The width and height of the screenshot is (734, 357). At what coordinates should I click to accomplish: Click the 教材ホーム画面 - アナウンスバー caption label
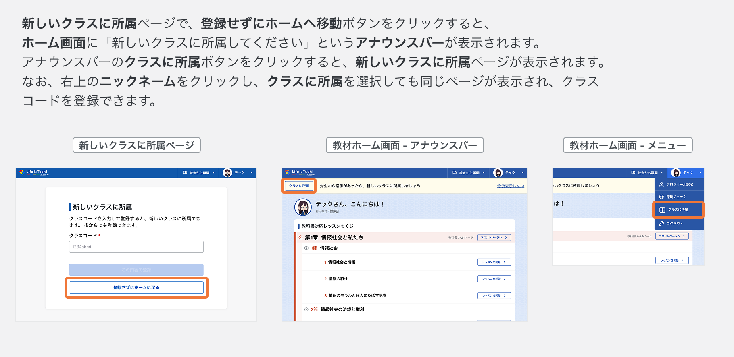click(x=405, y=145)
